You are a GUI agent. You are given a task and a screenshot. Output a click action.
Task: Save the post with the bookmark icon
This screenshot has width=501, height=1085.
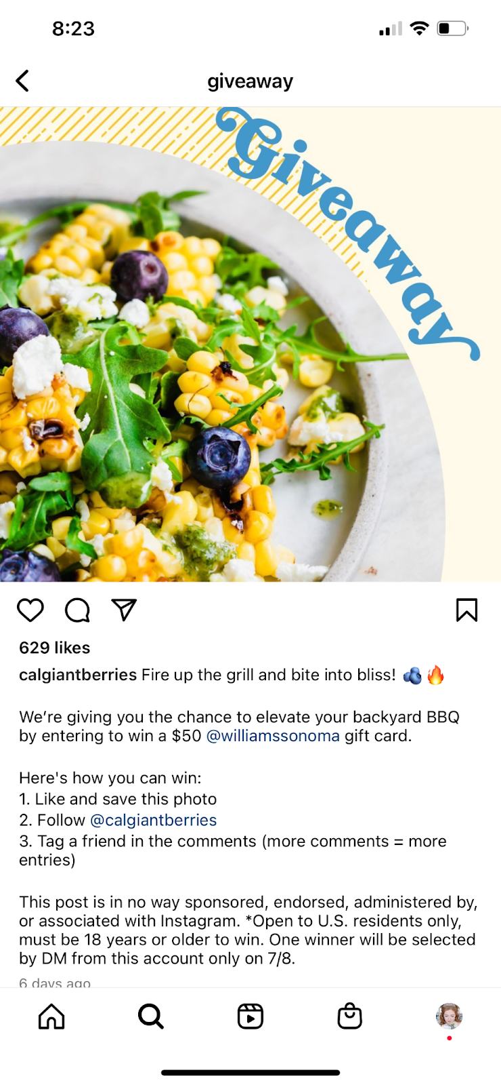pos(466,610)
